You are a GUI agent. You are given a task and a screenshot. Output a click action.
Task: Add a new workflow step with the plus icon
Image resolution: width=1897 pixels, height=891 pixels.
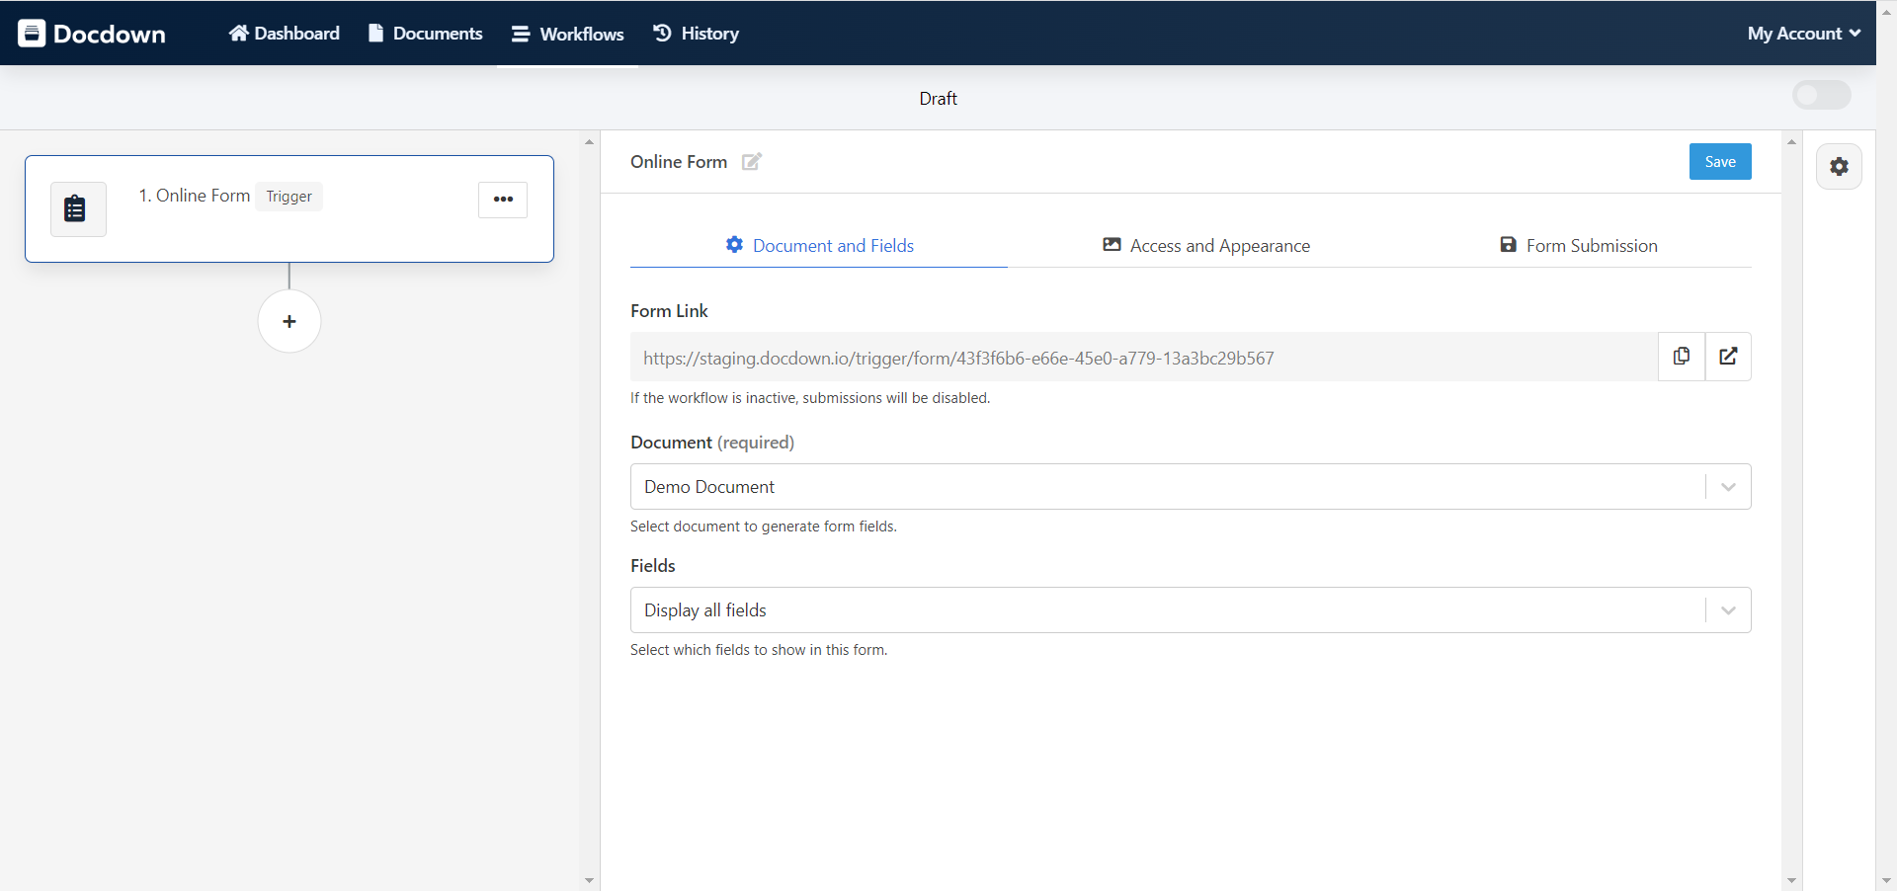point(289,321)
